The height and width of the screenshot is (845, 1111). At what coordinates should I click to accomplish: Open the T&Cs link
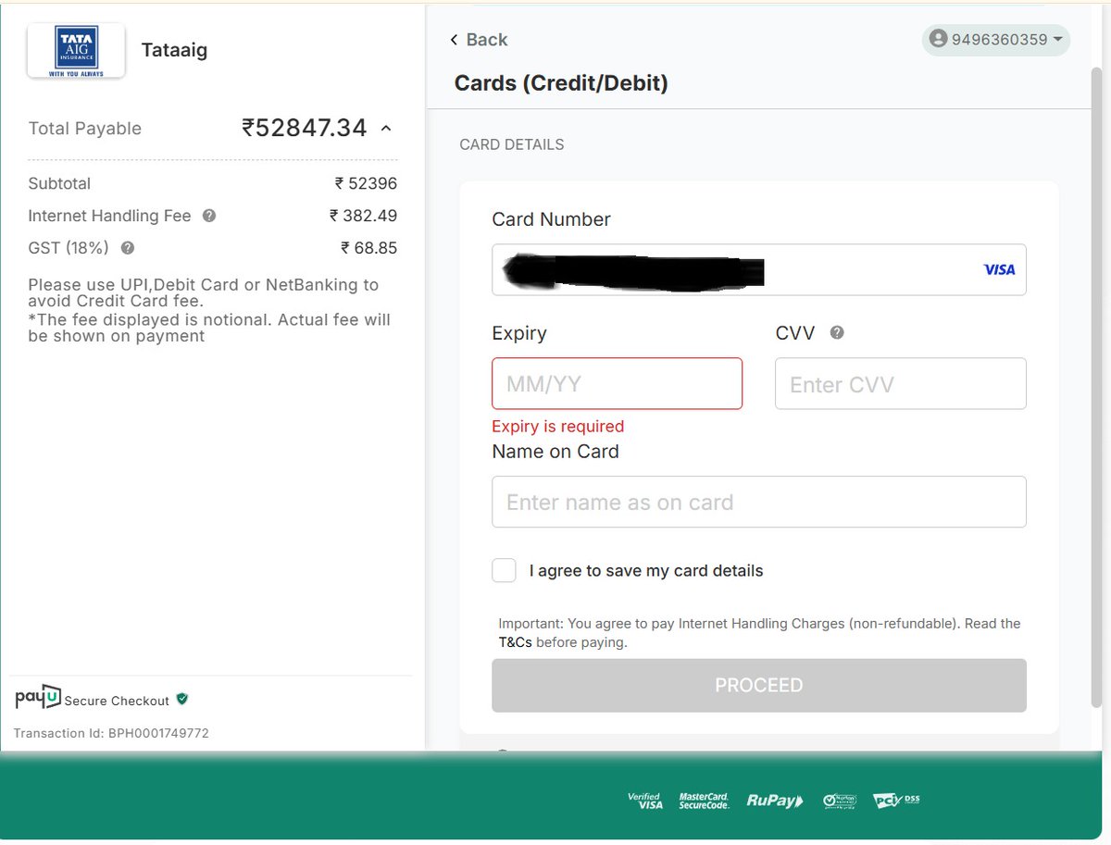point(515,642)
